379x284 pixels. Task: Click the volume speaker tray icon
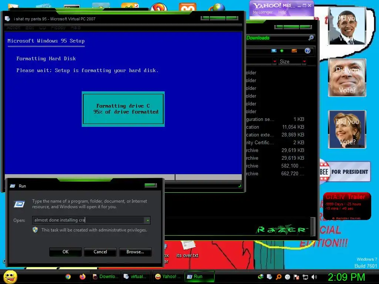(314, 277)
